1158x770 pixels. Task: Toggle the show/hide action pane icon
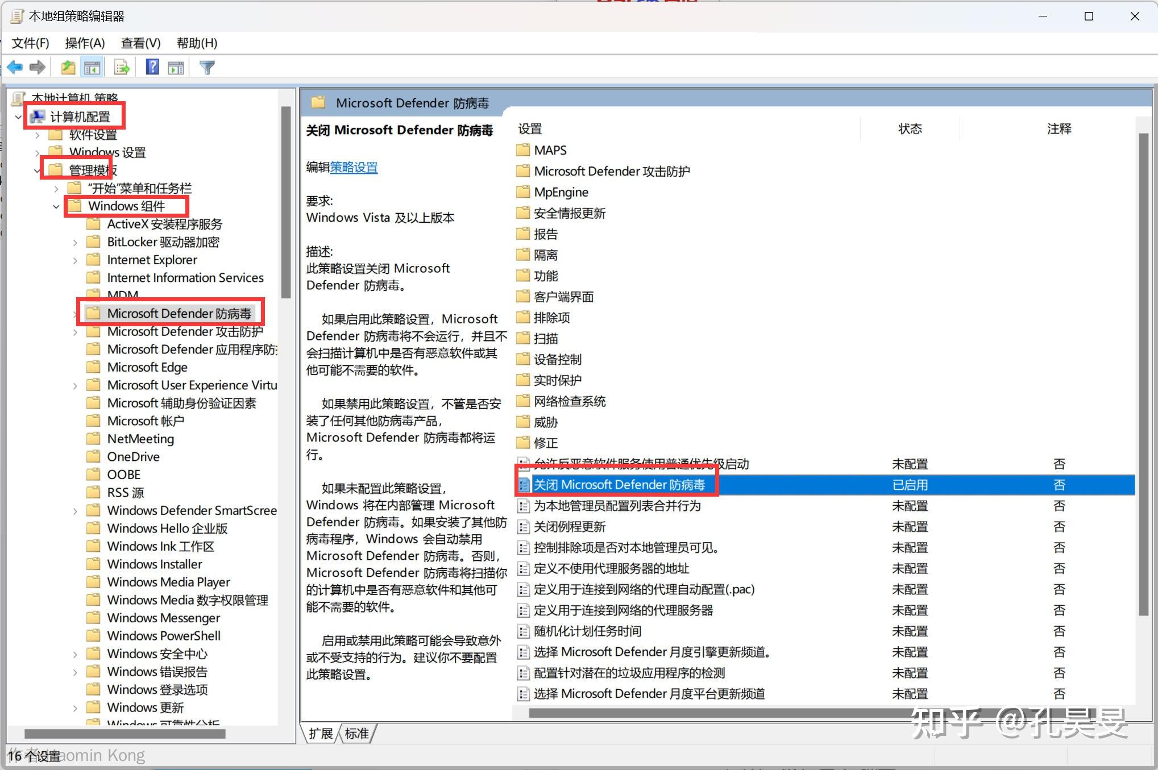click(176, 68)
